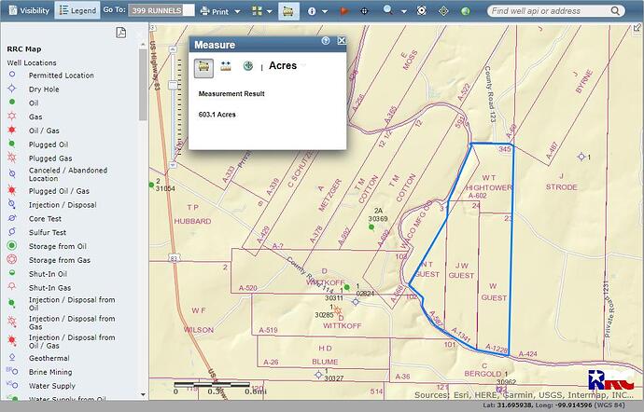Click the 'W T HIGHTOWER' survey label
This screenshot has height=412, width=644.
coord(489,183)
